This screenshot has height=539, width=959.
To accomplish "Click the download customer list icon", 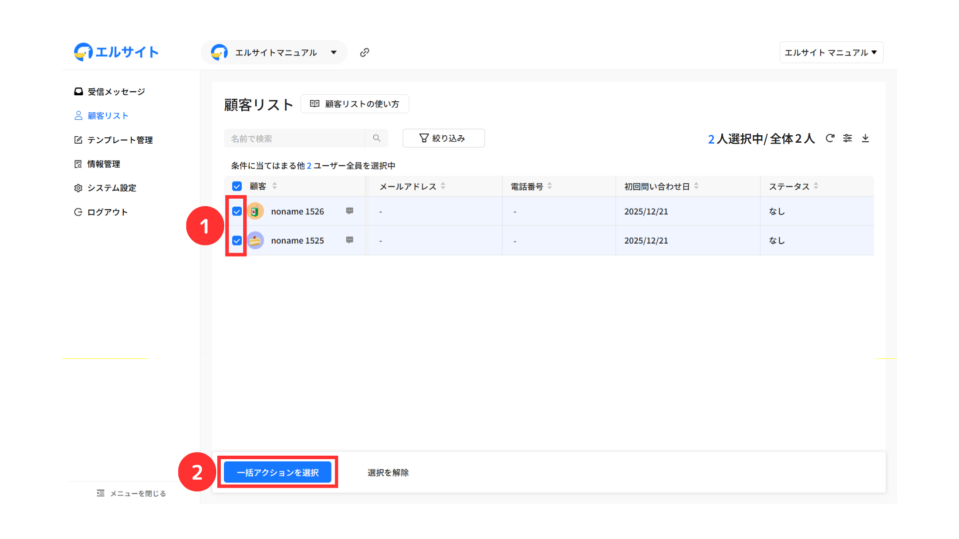I will click(x=866, y=138).
